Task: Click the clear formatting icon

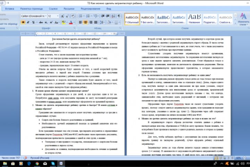Action: click(73, 16)
